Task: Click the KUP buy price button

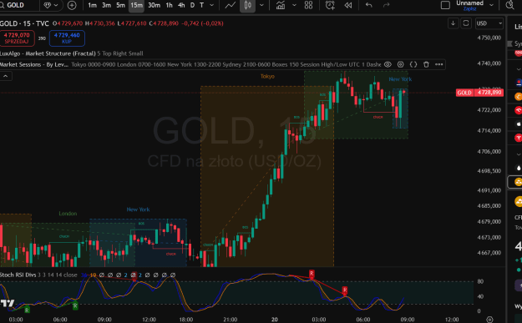Action: coord(67,38)
